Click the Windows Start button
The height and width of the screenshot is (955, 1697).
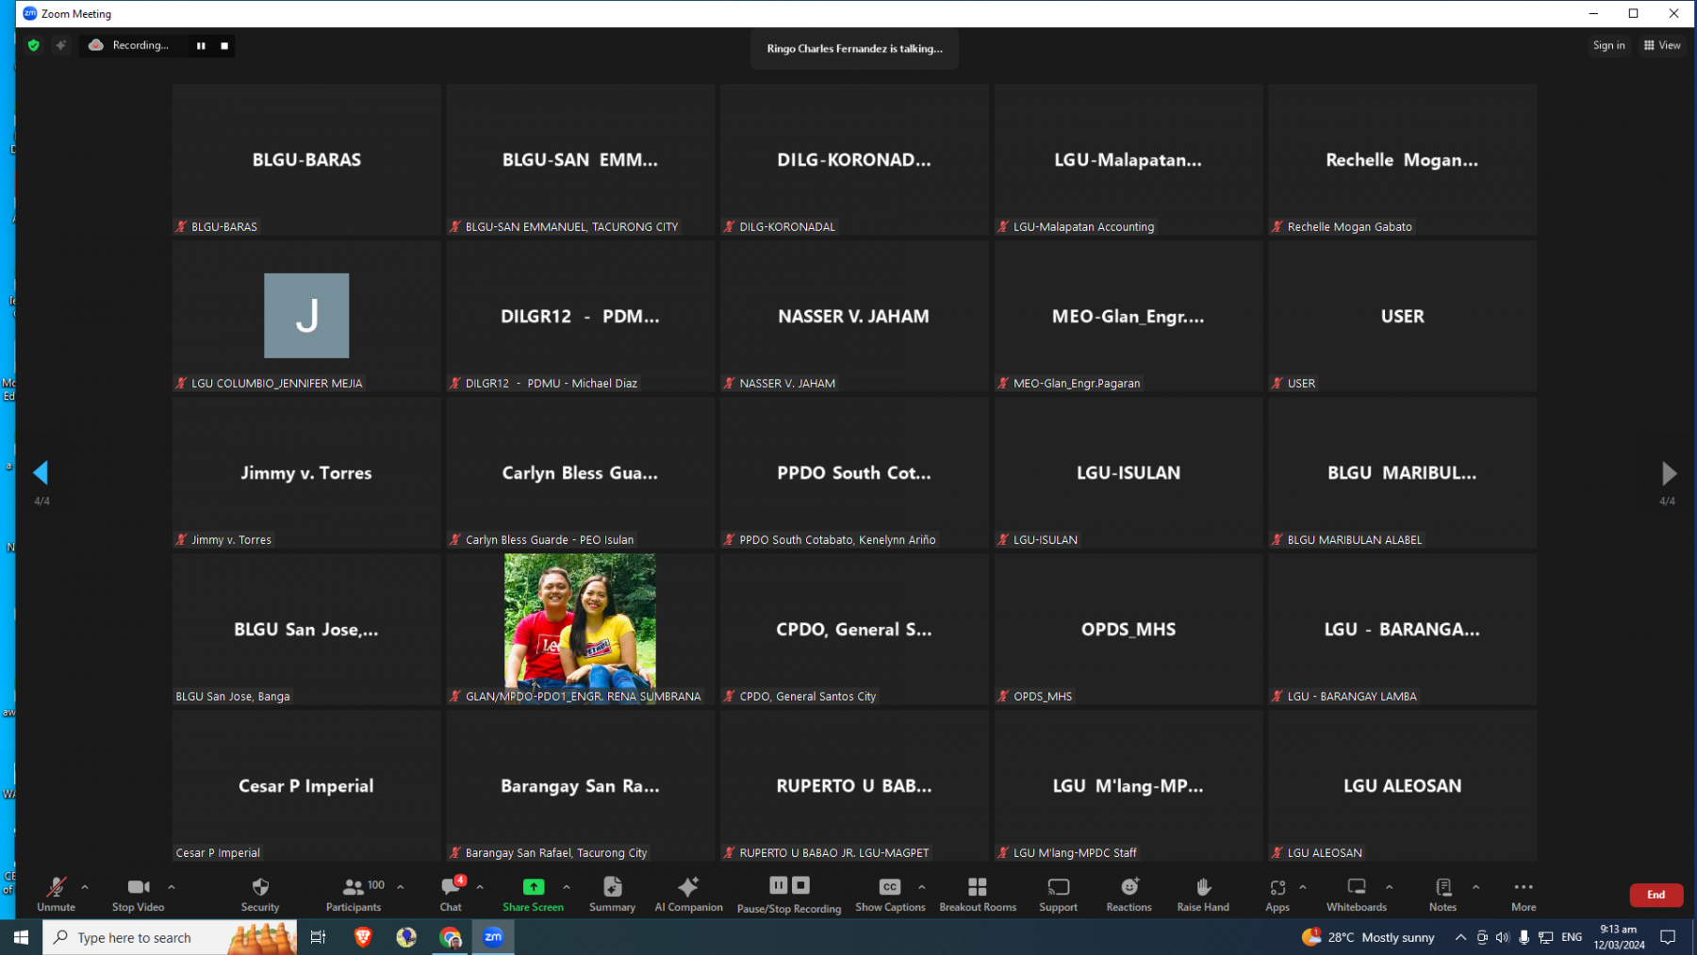(21, 937)
